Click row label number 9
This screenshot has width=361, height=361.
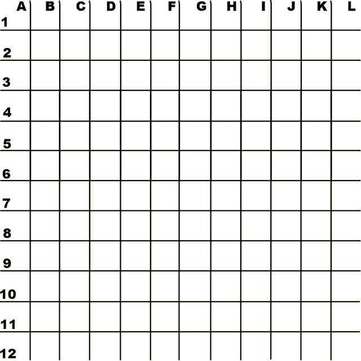(x=7, y=263)
